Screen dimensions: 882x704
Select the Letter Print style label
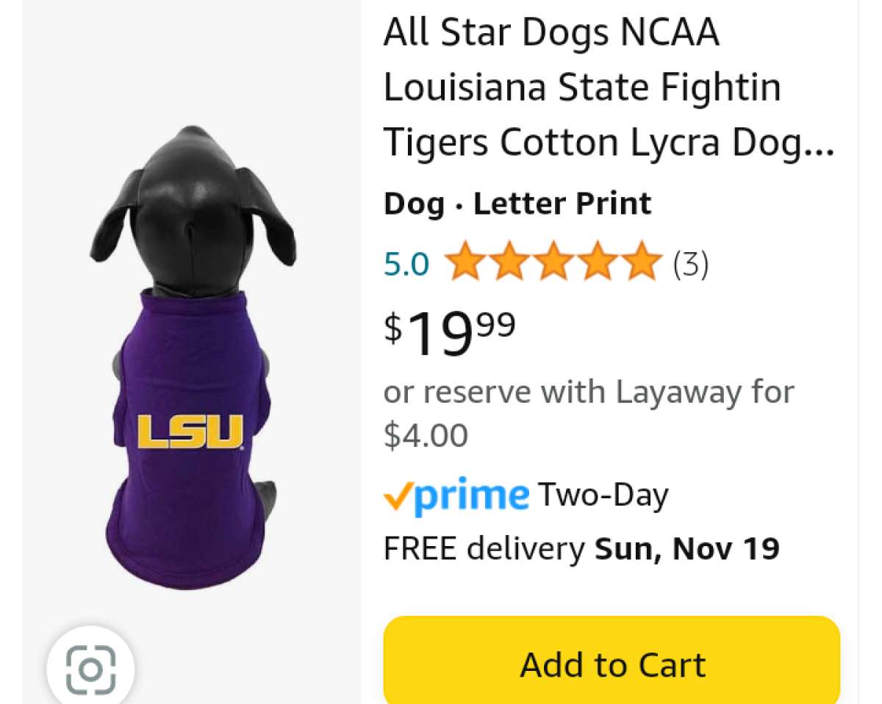562,204
